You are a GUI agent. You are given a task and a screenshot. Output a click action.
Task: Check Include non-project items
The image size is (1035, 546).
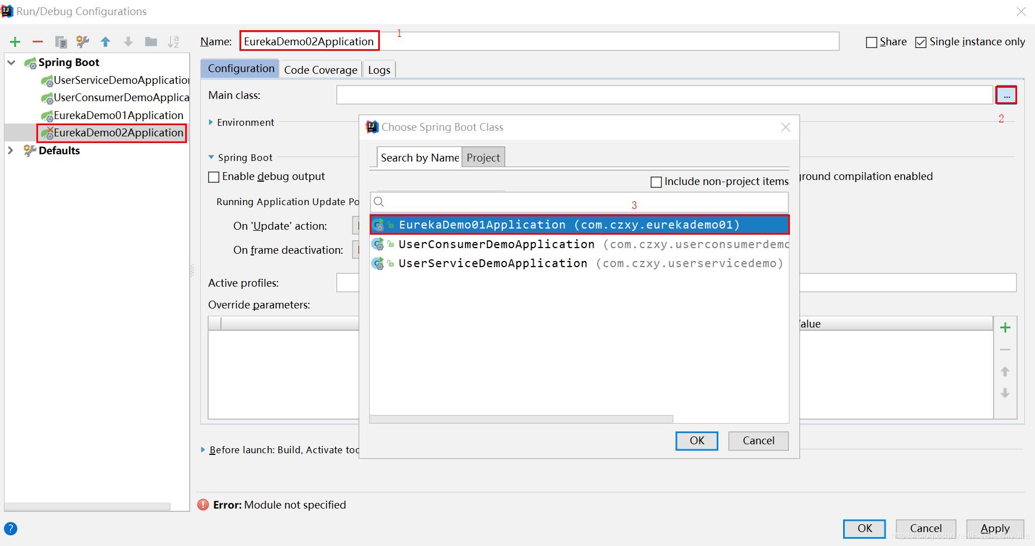[656, 182]
